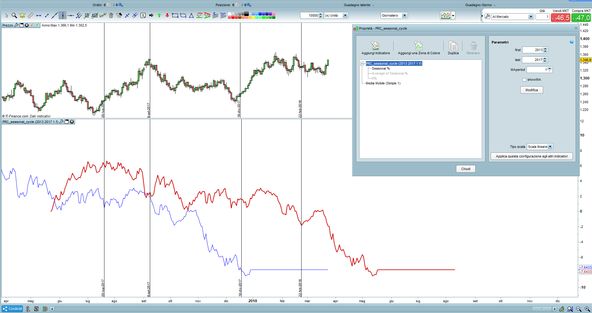Select the red down arrow marker
Viewport: 592px width, 313px height.
tap(167, 15)
